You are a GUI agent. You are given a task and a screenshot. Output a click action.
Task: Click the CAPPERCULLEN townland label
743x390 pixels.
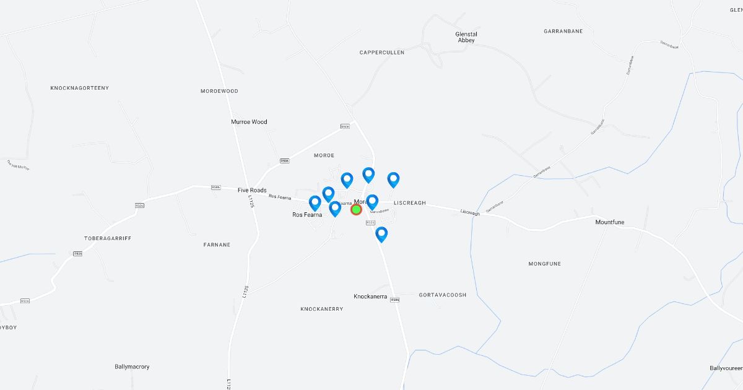pyautogui.click(x=382, y=53)
